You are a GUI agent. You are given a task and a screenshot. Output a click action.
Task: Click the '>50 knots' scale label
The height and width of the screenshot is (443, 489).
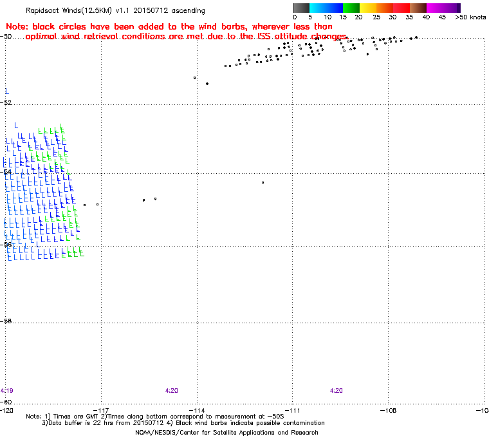(x=470, y=17)
